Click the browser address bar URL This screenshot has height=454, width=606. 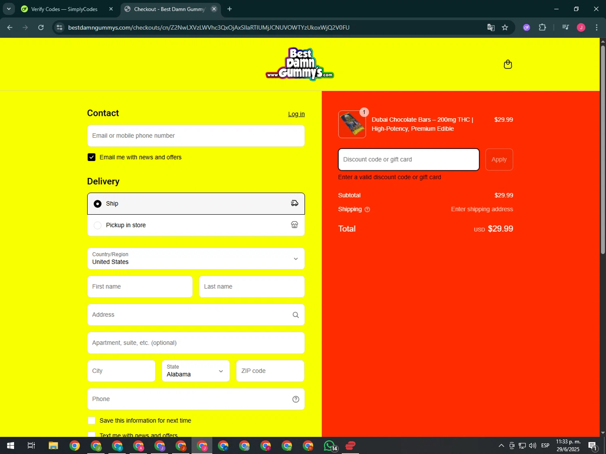pos(209,27)
